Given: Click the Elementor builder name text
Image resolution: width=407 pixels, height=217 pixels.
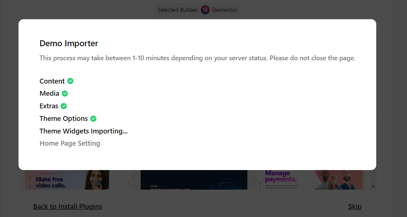Looking at the screenshot, I should [224, 10].
